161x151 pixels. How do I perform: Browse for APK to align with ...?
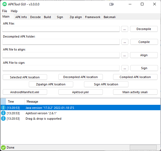pyautogui.click(x=125, y=55)
